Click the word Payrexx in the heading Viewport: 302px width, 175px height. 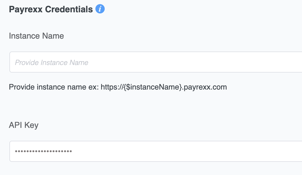[26, 9]
